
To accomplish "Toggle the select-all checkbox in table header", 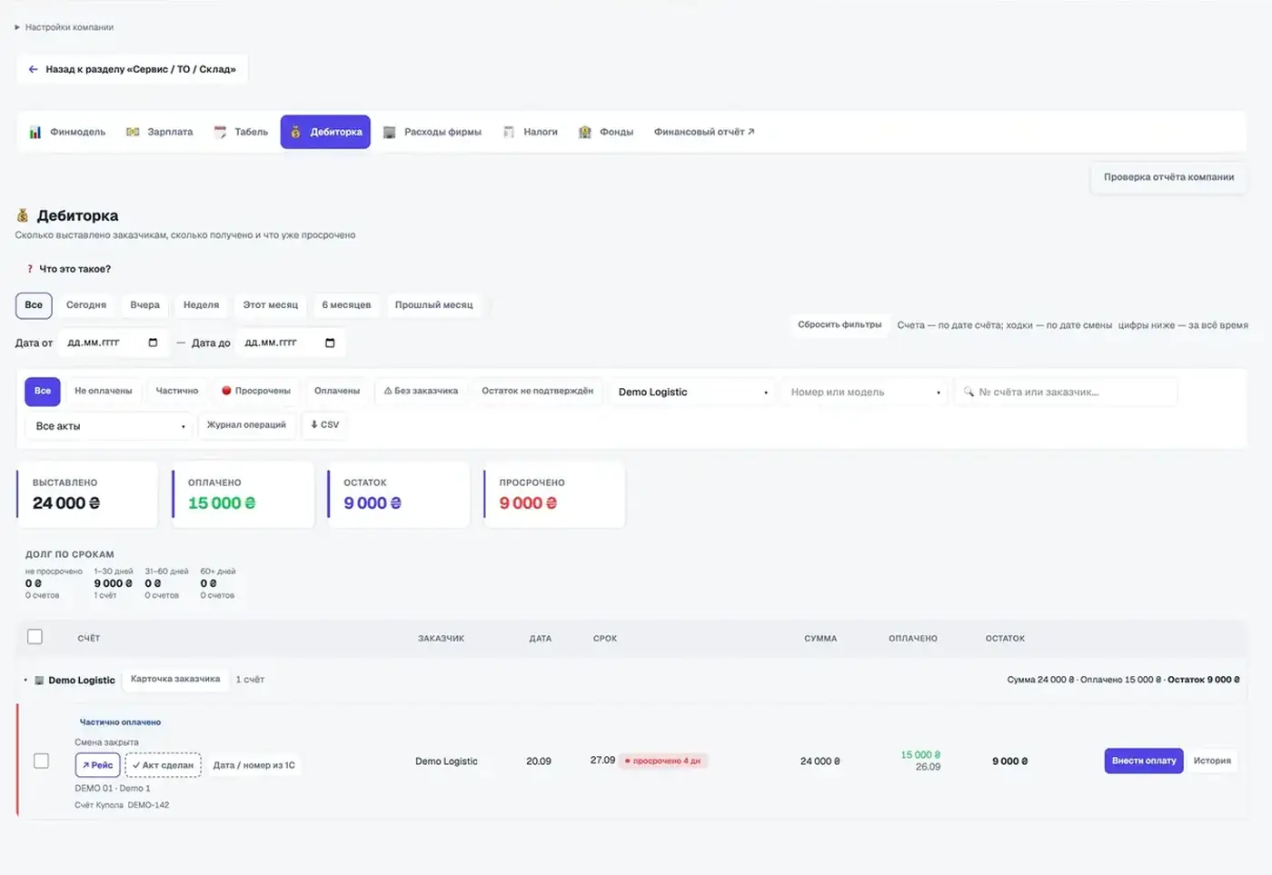I will 35,637.
